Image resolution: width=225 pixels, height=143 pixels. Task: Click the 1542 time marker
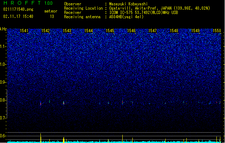[45, 31]
